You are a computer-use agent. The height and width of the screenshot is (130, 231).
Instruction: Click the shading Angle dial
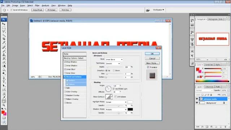coord(108,88)
